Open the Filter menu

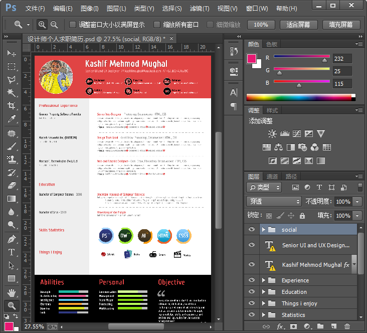coord(200,9)
